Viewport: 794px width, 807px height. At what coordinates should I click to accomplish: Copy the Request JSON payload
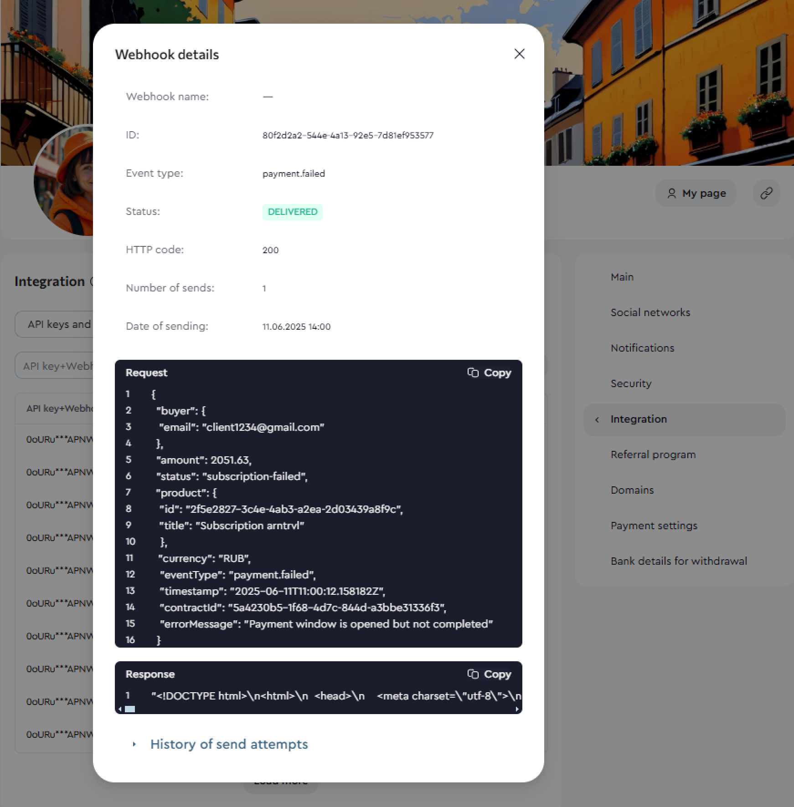click(x=489, y=373)
